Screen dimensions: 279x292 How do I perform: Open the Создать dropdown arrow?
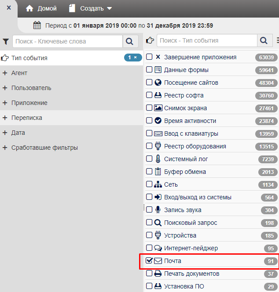110,8
